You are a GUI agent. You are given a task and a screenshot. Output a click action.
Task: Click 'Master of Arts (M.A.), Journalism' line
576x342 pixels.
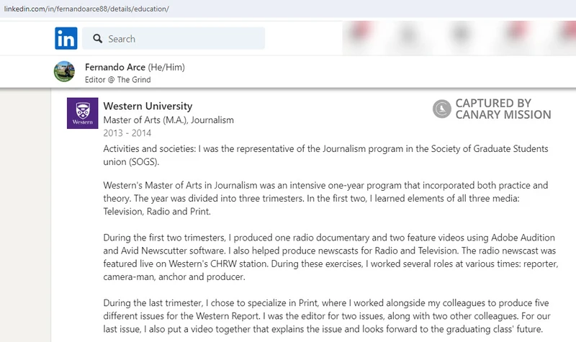point(168,120)
